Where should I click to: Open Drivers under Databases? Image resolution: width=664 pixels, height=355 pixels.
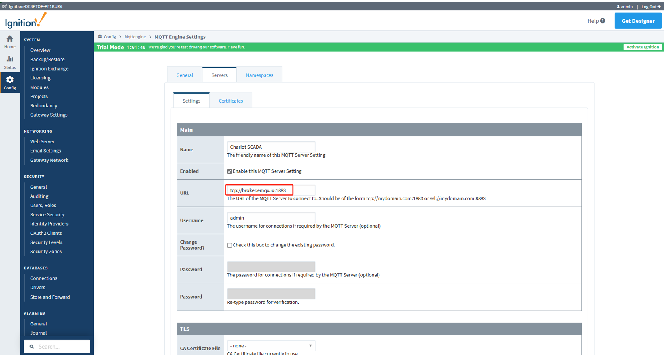click(x=38, y=287)
